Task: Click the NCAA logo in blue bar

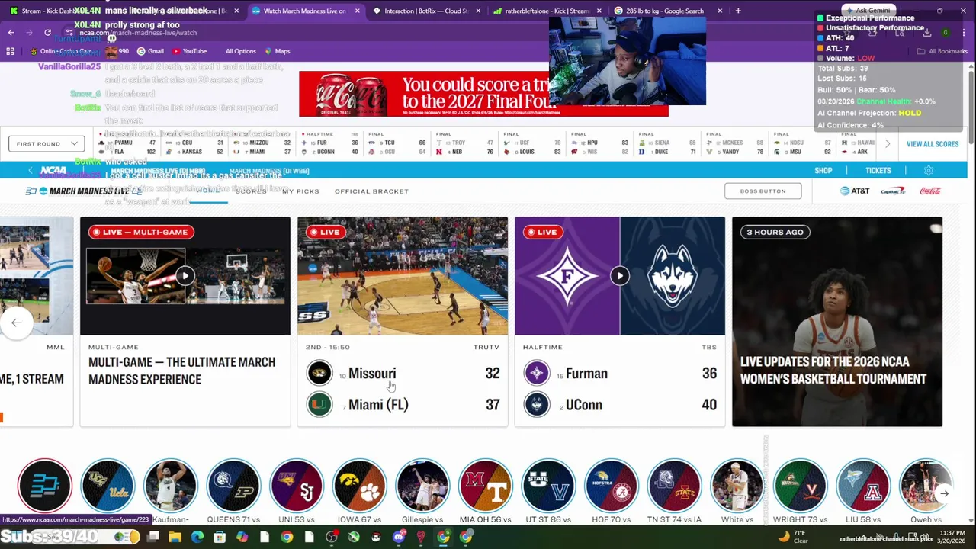Action: point(53,170)
